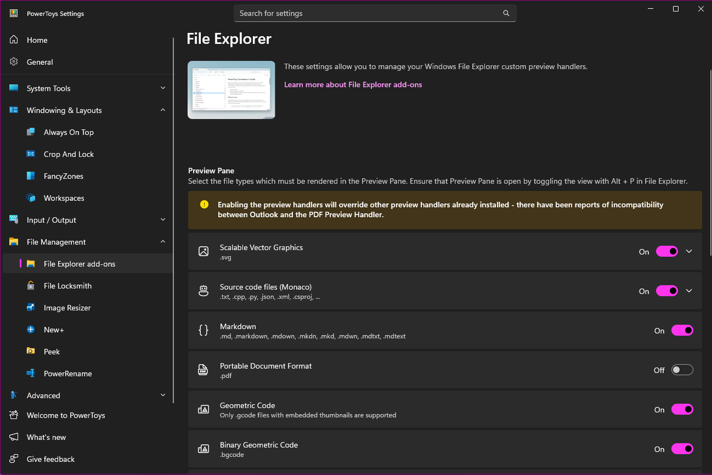Open the Crop And Lock page

coord(88,154)
